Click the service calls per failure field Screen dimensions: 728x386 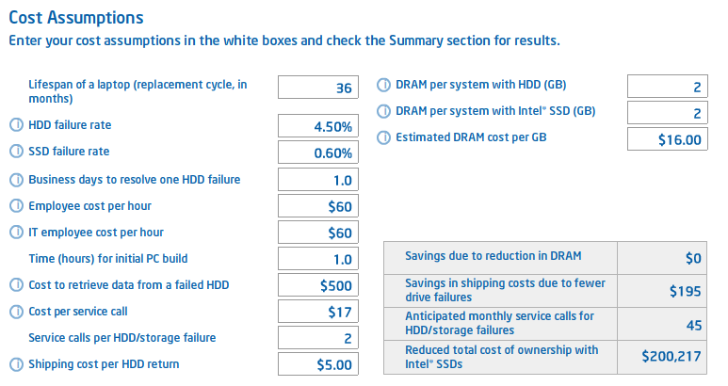click(x=318, y=338)
